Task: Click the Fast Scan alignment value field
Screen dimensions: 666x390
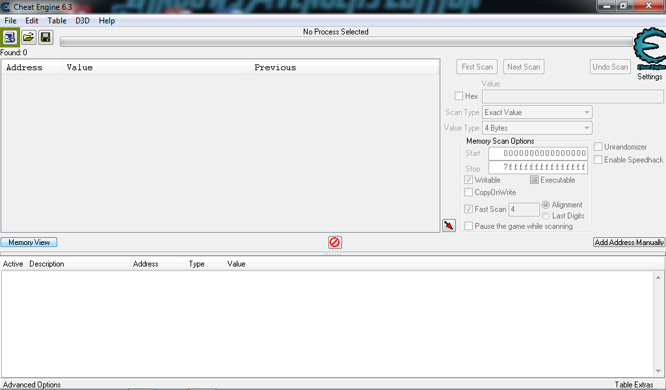Action: (x=524, y=209)
